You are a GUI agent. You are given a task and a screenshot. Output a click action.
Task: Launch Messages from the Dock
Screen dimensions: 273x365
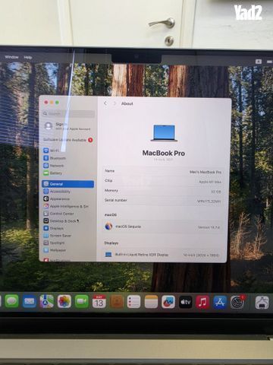coord(11,301)
